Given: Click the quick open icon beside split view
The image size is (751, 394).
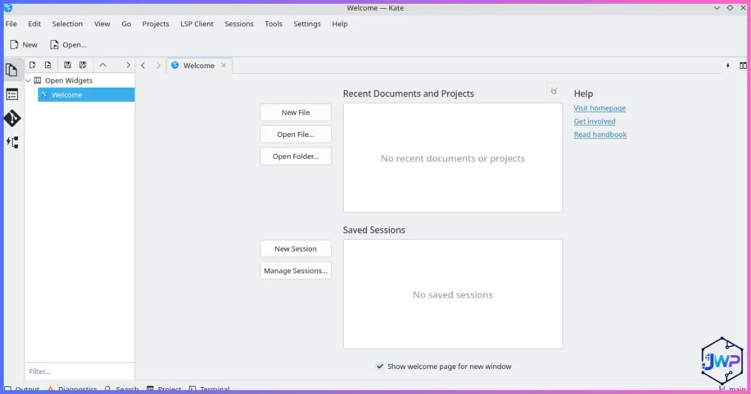Looking at the screenshot, I should click(728, 65).
